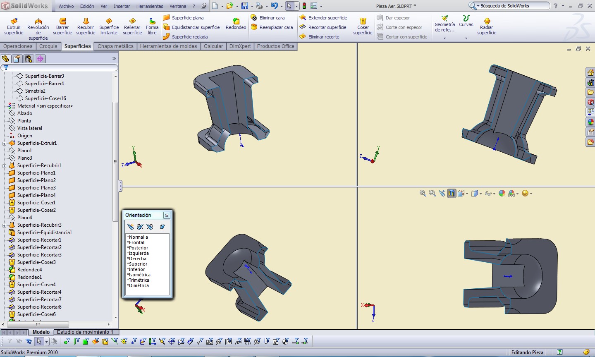Screen dimensions: 595x357
Task: Expand the Superficie-Recubrir3 tree node
Action: click(4, 225)
